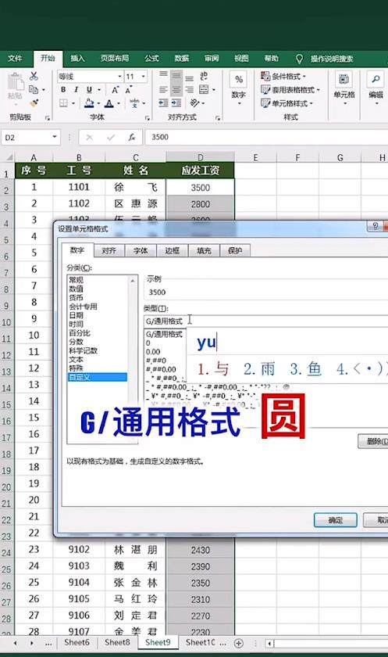Switch to the 页面布局 ribbon tab
The image size is (388, 657).
(x=115, y=58)
